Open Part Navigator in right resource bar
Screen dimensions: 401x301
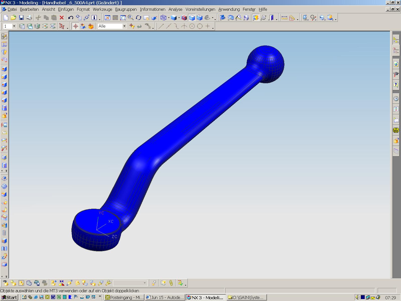click(396, 51)
